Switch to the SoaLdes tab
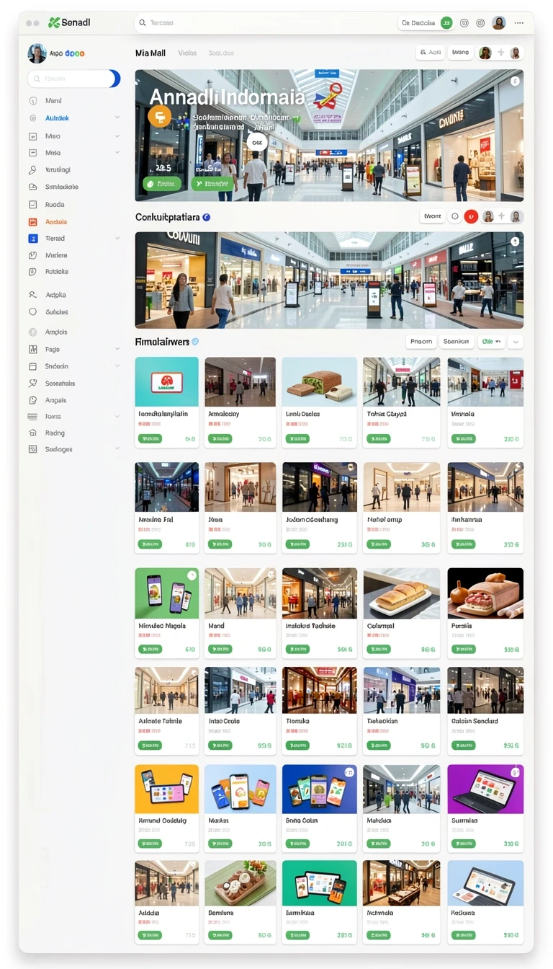The image size is (553, 969). coord(221,53)
